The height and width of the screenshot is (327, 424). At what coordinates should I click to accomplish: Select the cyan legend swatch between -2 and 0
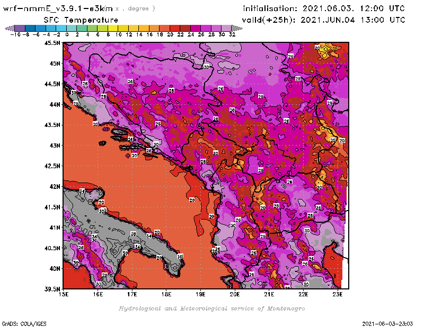61,28
